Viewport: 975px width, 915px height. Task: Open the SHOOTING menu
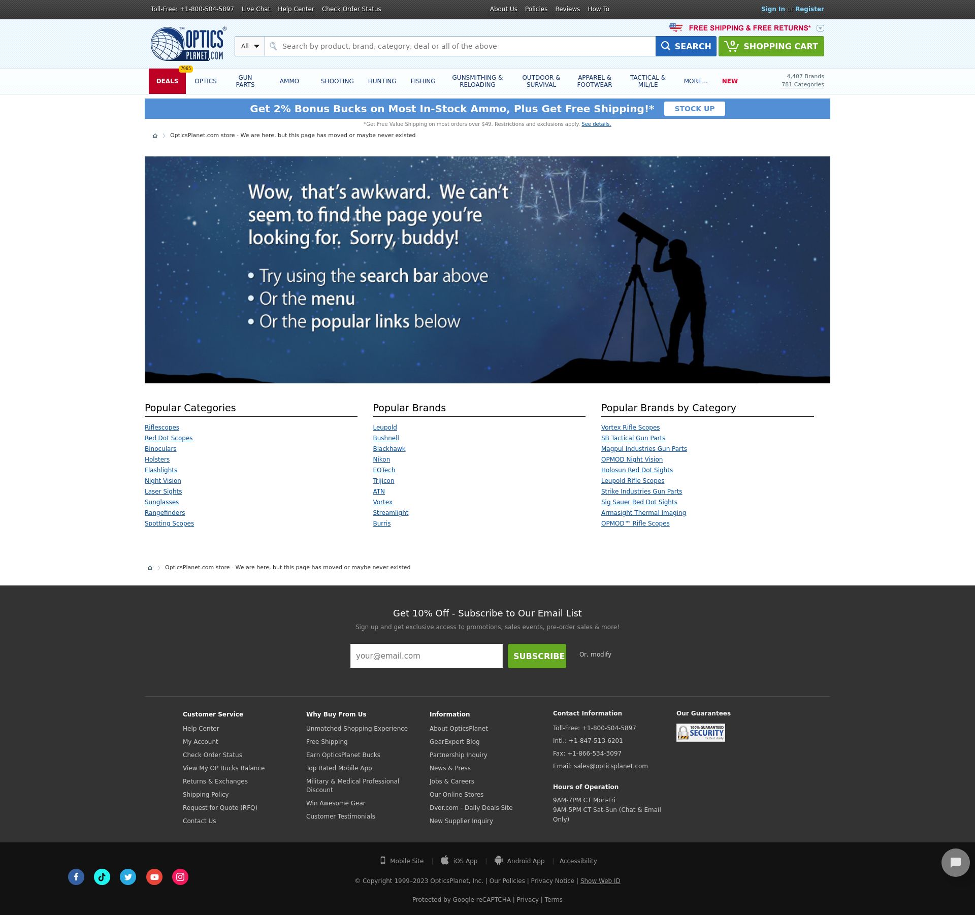(337, 81)
